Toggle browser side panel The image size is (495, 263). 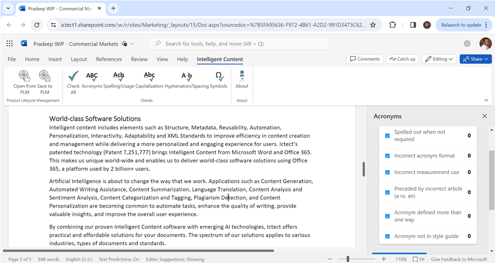point(413,25)
